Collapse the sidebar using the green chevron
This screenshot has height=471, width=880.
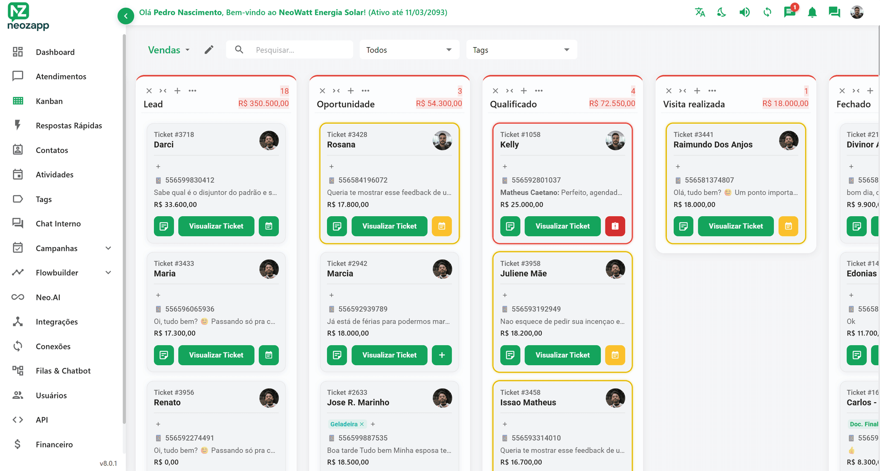pyautogui.click(x=125, y=15)
